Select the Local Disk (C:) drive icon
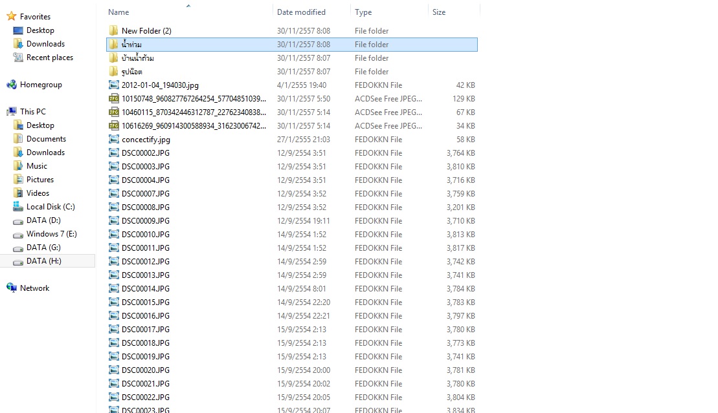Viewport: 718px width, 413px height. pos(18,207)
